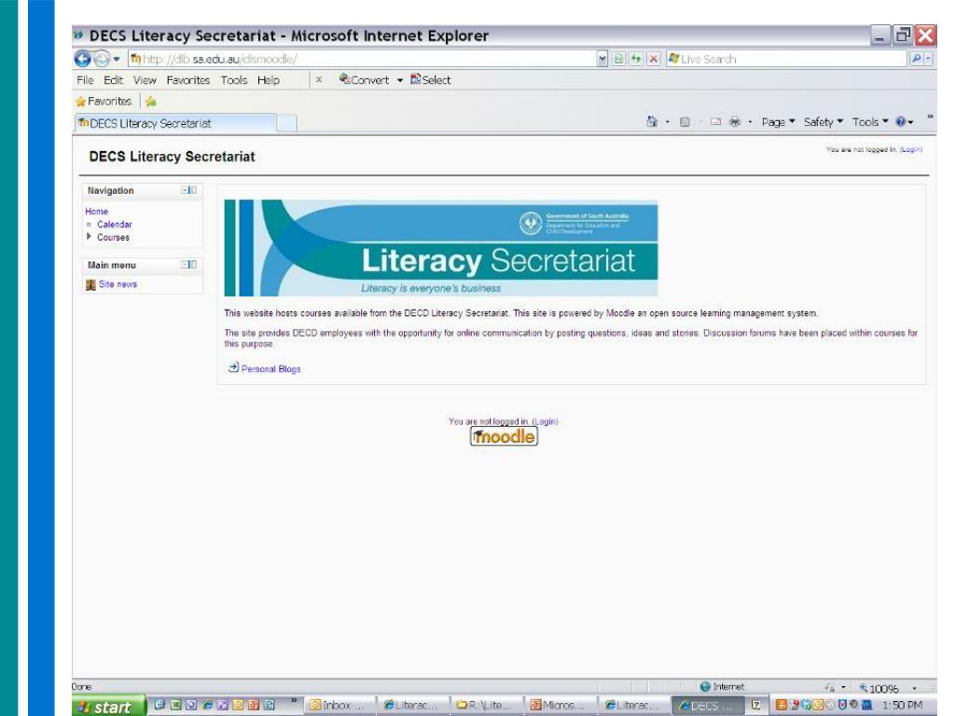Click the Convert toolbar button
Viewport: 955px width, 716px height.
(365, 80)
